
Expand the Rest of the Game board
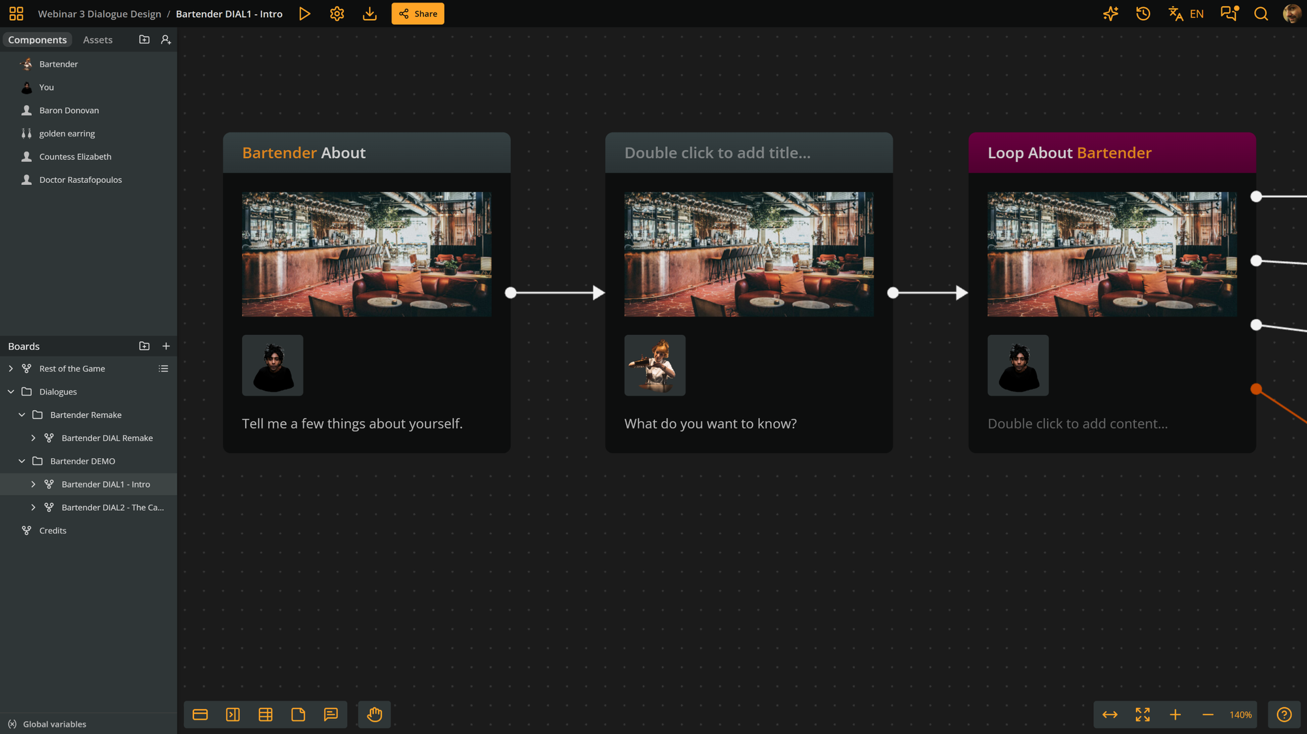[x=10, y=369]
